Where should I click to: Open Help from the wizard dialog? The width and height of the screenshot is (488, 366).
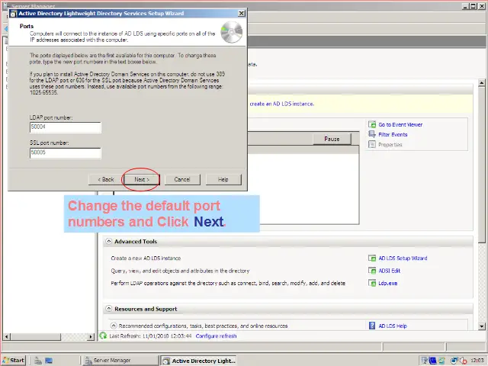223,180
